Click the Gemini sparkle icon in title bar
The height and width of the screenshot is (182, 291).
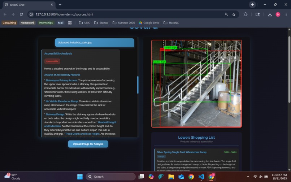[252, 5]
